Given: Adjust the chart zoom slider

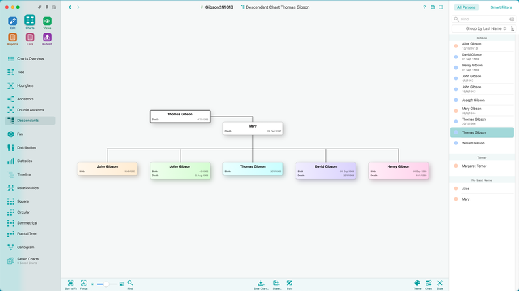Looking at the screenshot, I should click(x=106, y=284).
